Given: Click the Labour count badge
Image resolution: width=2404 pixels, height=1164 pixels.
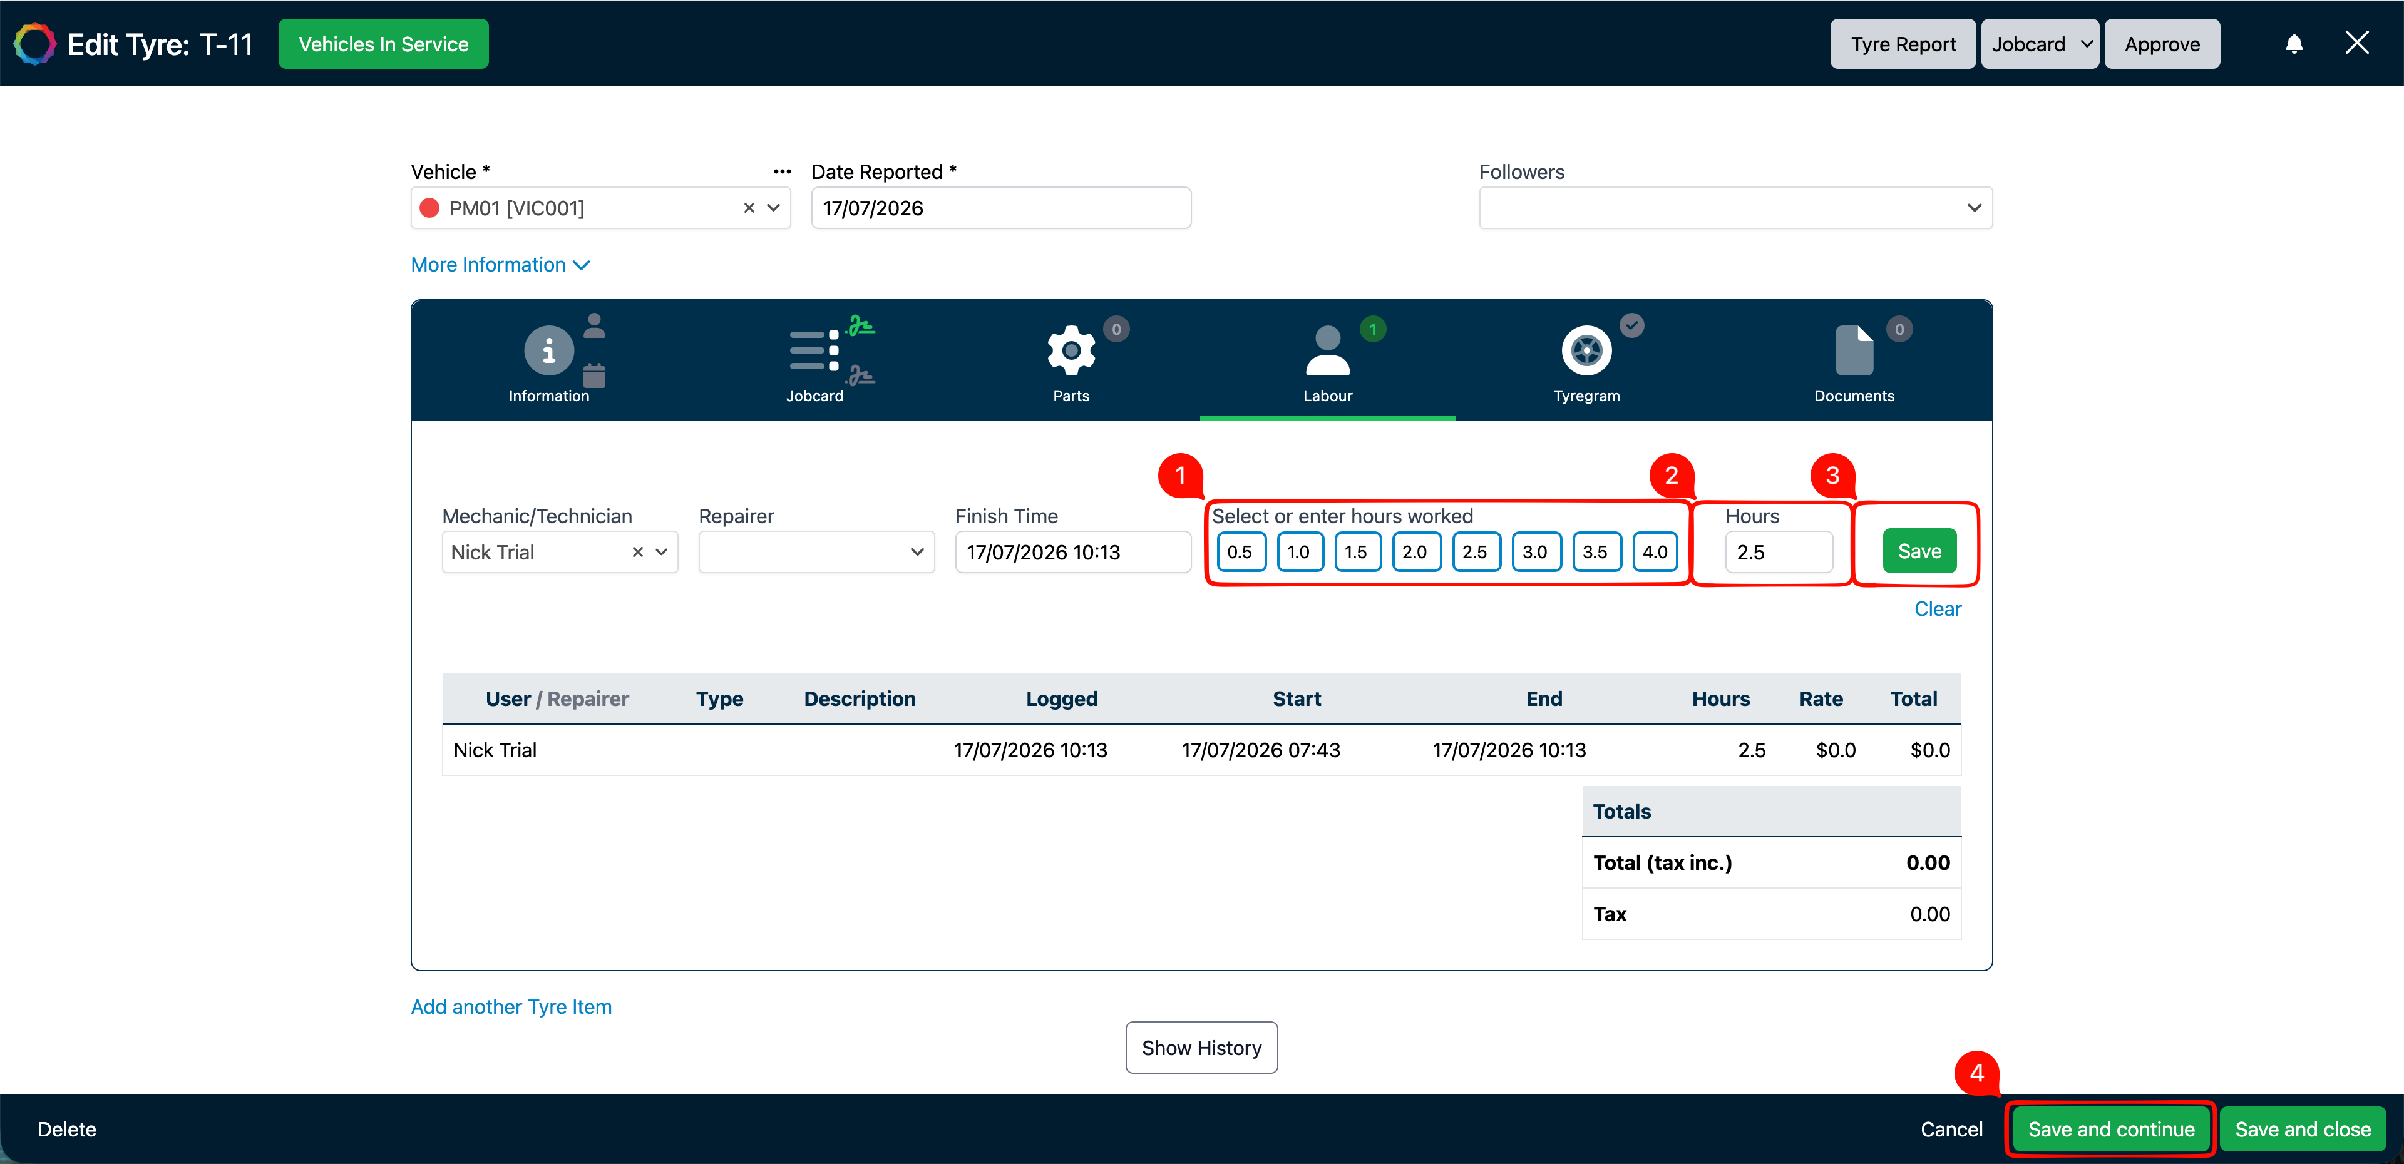Looking at the screenshot, I should coord(1373,329).
